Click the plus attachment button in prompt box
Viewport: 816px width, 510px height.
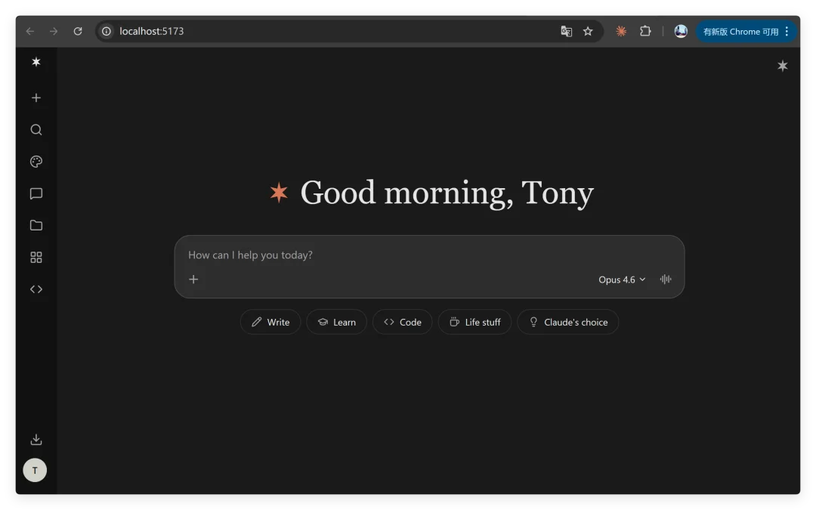pos(193,280)
